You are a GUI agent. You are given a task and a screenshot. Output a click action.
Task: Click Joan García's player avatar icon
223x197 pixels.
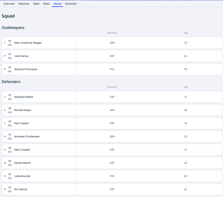pos(10,56)
